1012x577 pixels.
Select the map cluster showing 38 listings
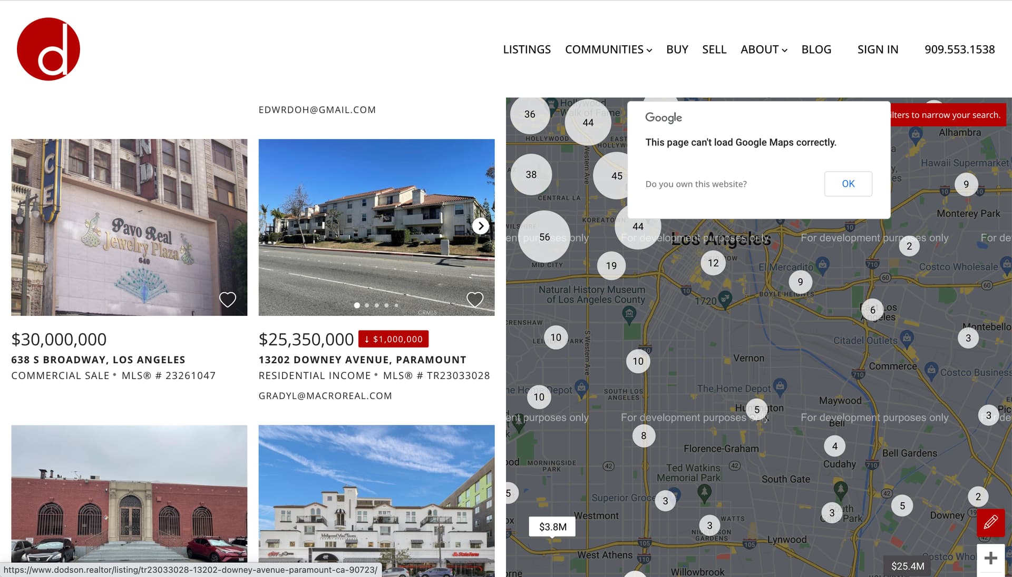531,174
